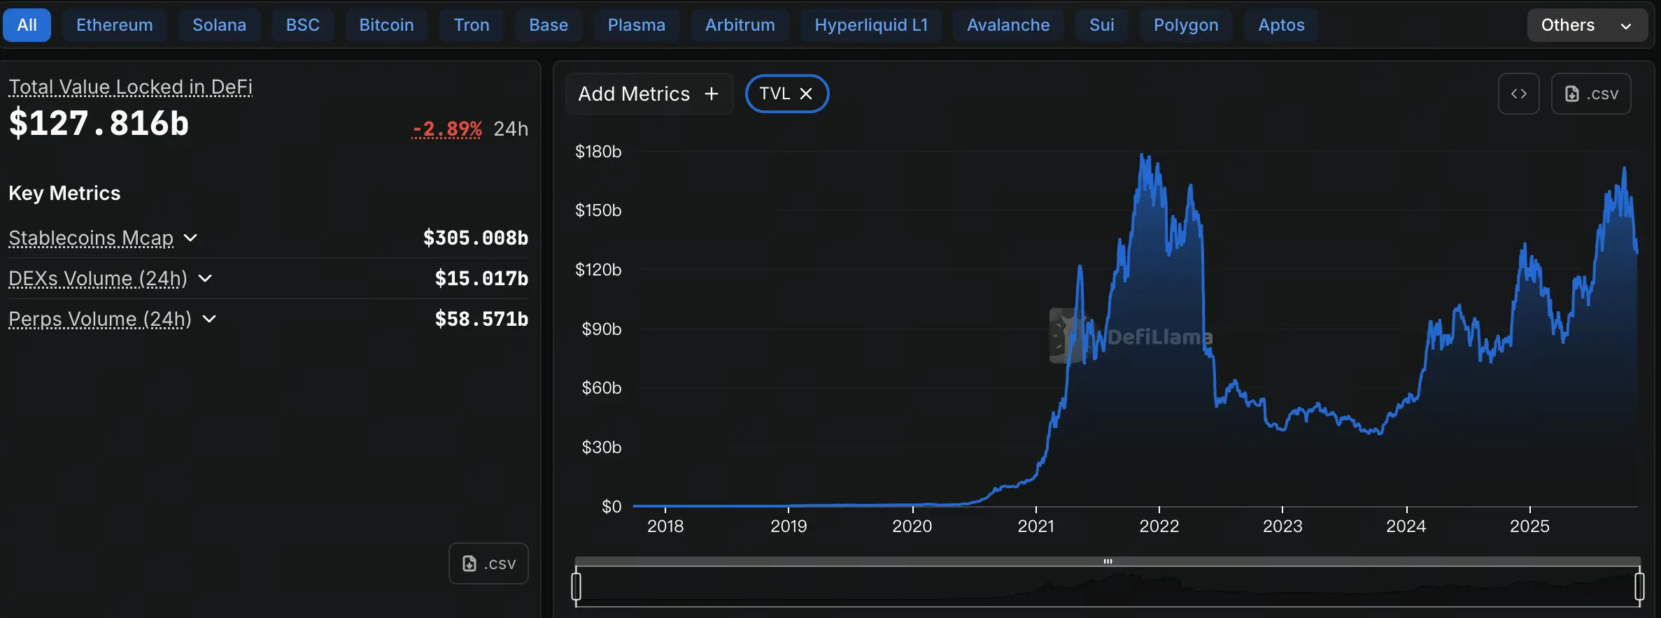Viewport: 1661px width, 618px height.
Task: Download key metrics .csv in left panel
Action: [488, 563]
